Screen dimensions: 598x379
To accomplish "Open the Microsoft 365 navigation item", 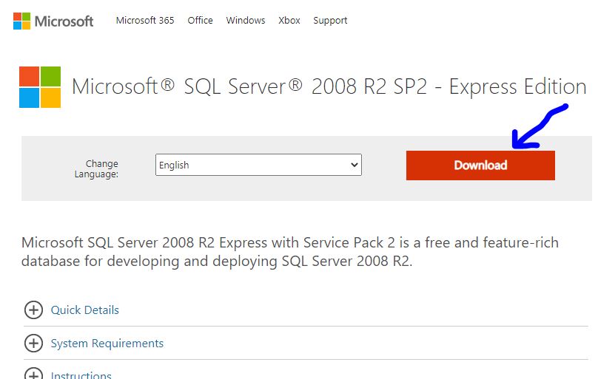I will (x=145, y=21).
